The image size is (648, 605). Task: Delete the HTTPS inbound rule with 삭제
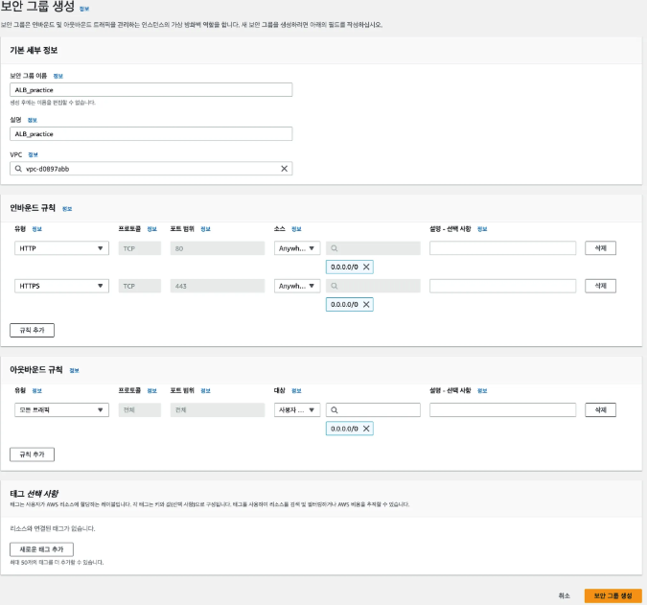pyautogui.click(x=600, y=286)
